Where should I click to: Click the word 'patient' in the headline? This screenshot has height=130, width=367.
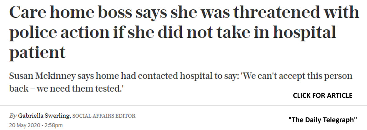(x=37, y=53)
